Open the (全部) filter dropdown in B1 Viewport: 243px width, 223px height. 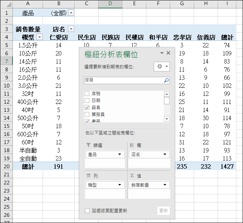point(71,13)
